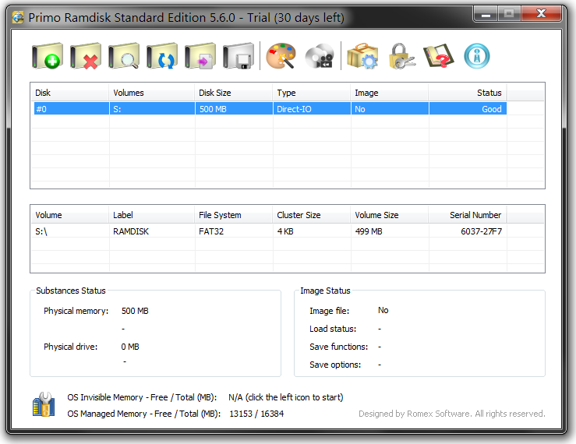
Task: Click the Physical drive 0 MB value
Action: (130, 347)
